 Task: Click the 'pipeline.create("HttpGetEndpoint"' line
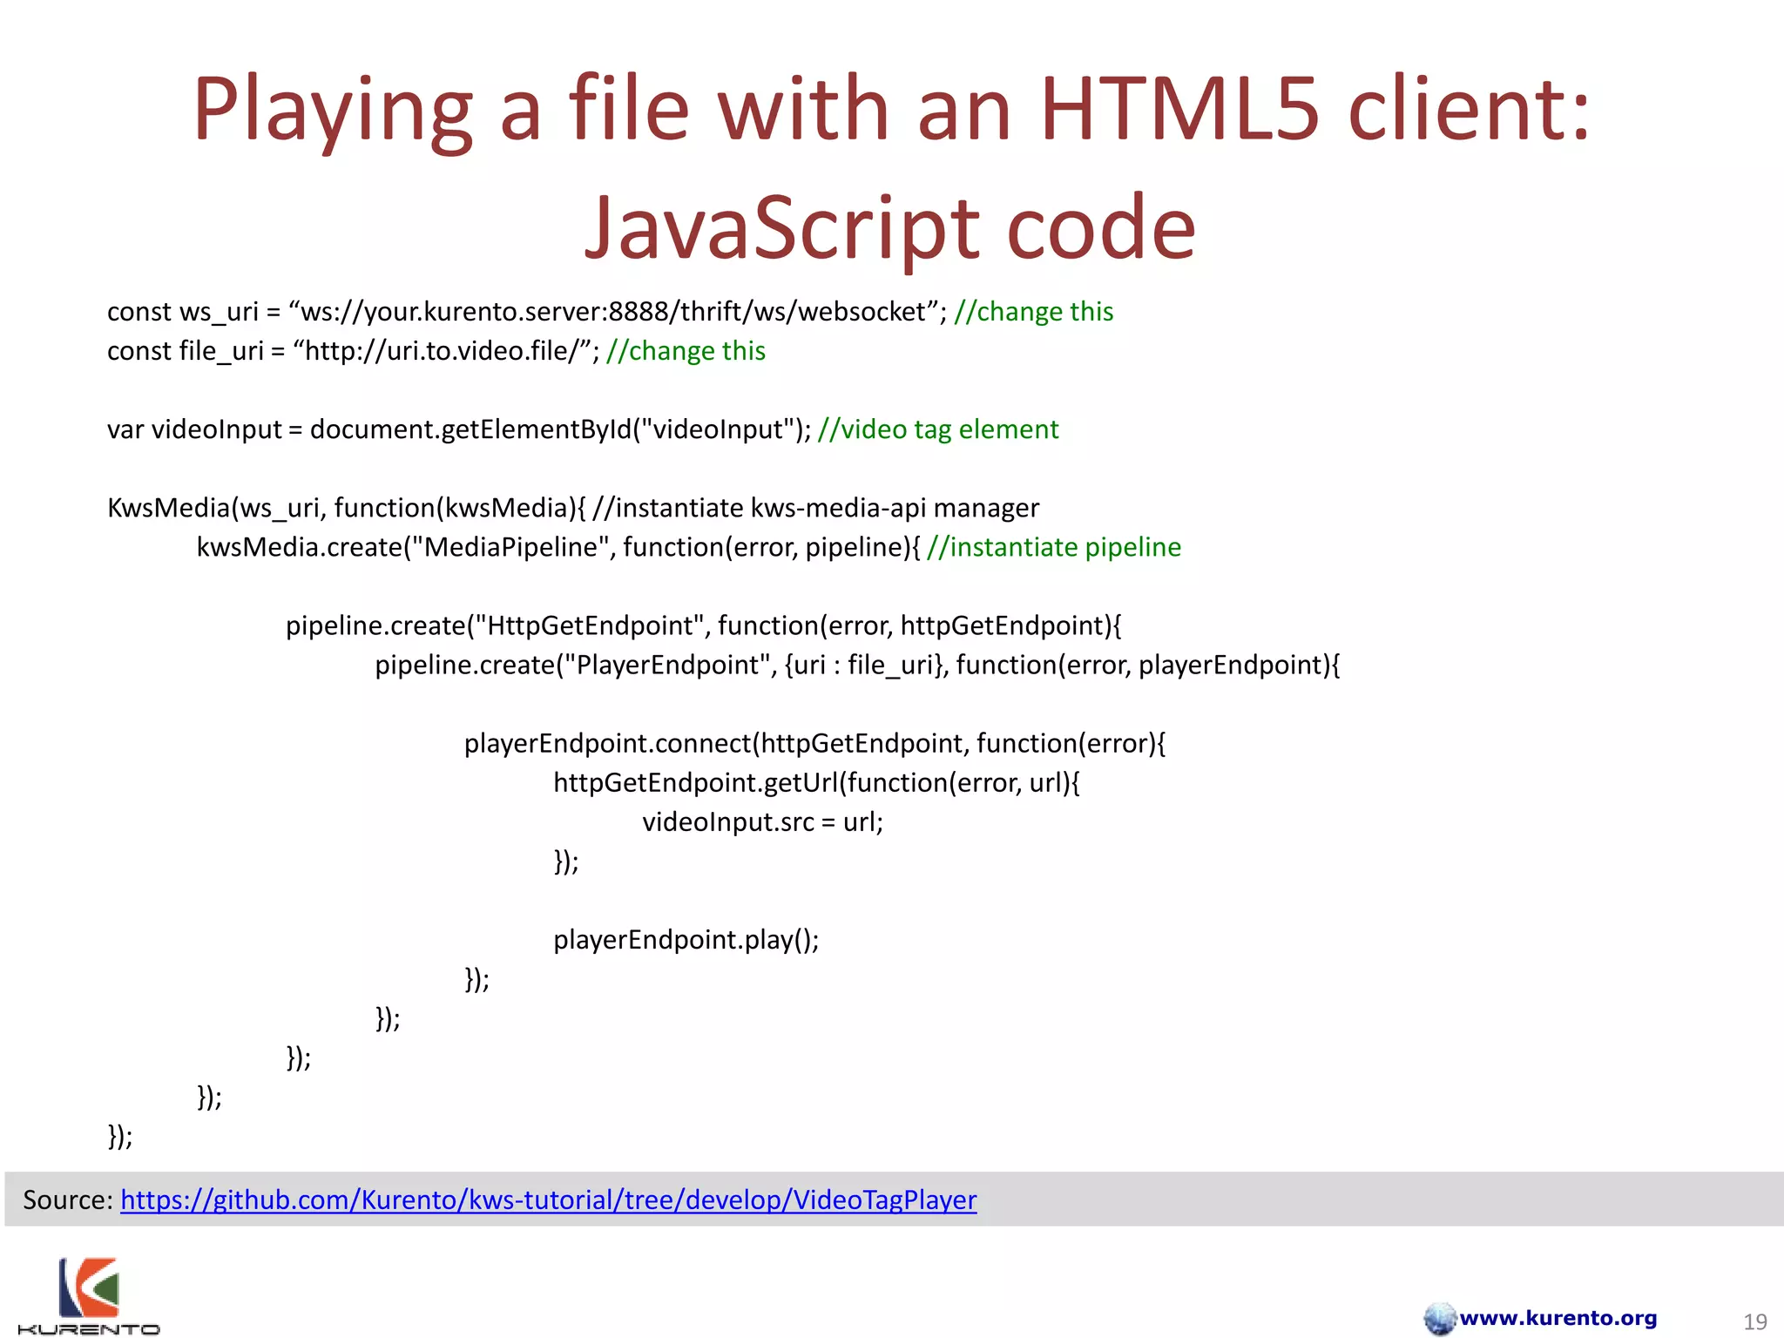pos(704,625)
